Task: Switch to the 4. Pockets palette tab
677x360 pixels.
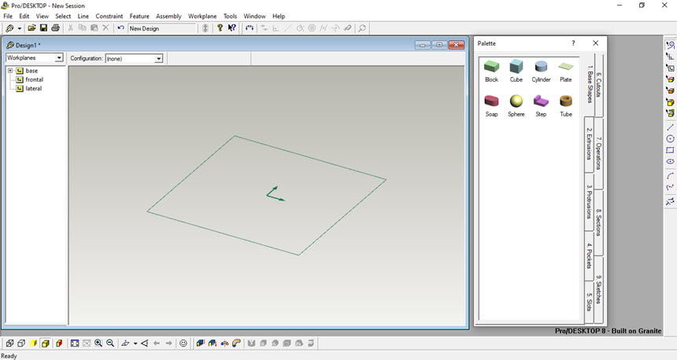Action: click(x=589, y=255)
